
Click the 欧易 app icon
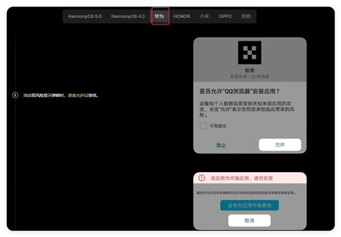tap(250, 53)
